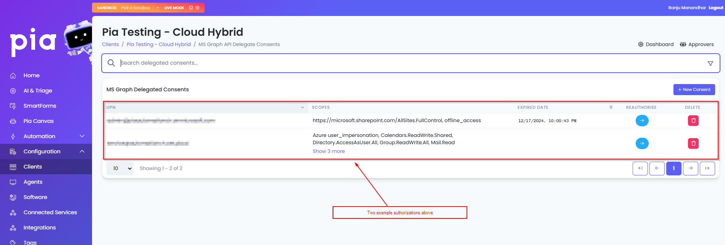Jump to the last page
725x245 pixels.
tap(707, 168)
